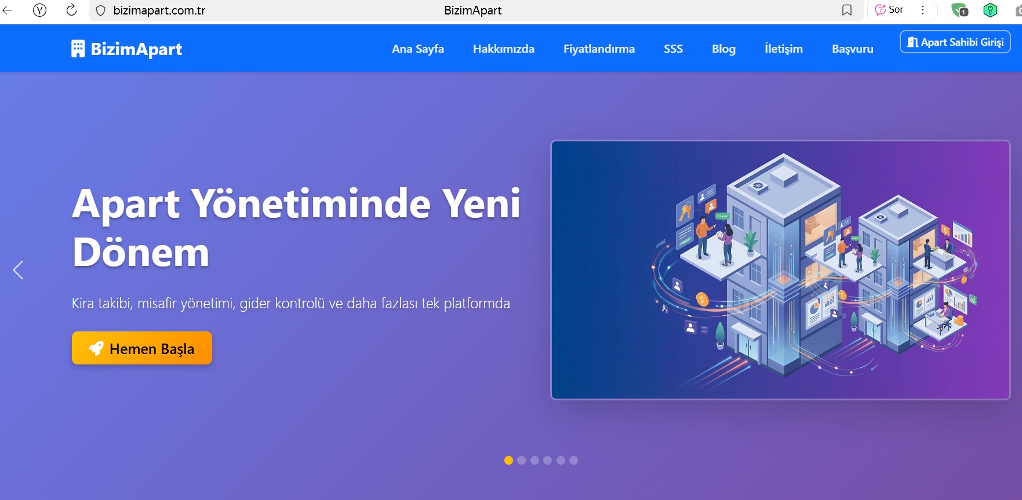The width and height of the screenshot is (1022, 500).
Task: Click the green key extension icon
Action: tap(990, 10)
